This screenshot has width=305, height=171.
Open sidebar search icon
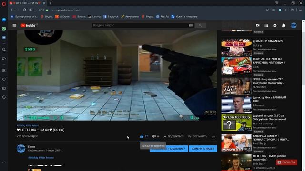pos(4,50)
